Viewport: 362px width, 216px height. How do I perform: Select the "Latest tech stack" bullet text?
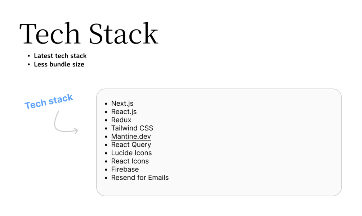coord(60,56)
